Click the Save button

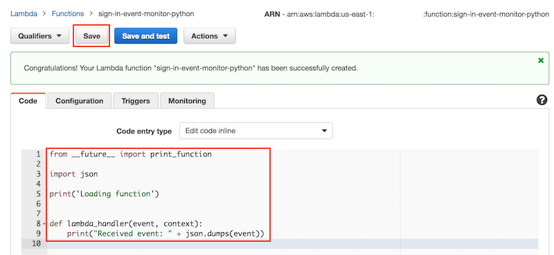pos(92,36)
